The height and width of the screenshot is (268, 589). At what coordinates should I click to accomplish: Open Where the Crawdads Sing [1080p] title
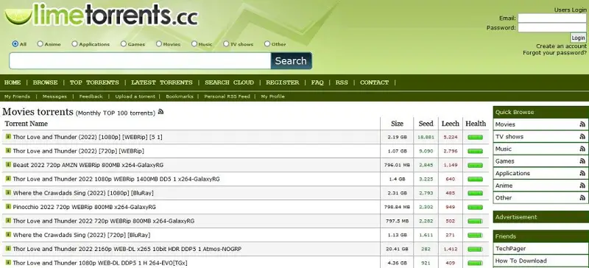(x=83, y=193)
